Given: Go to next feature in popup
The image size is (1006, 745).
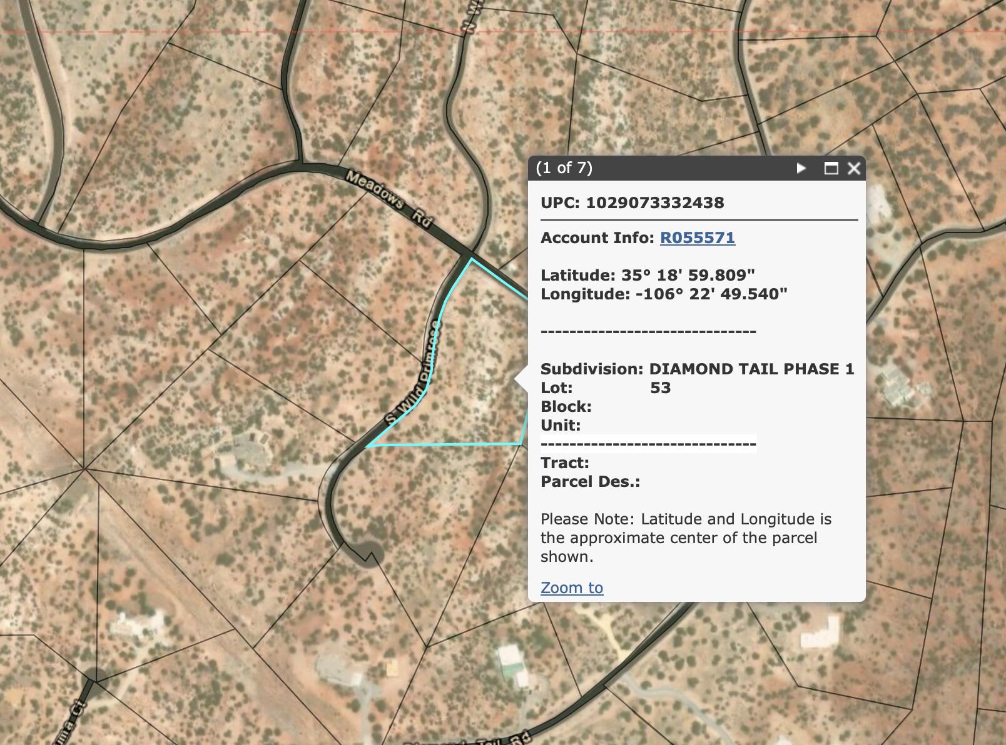Looking at the screenshot, I should pos(801,168).
